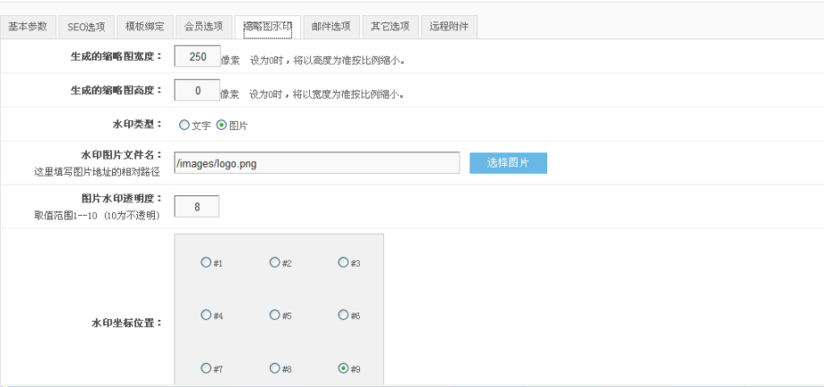The height and width of the screenshot is (387, 824).
Task: Choose watermark position #2
Action: (x=275, y=262)
